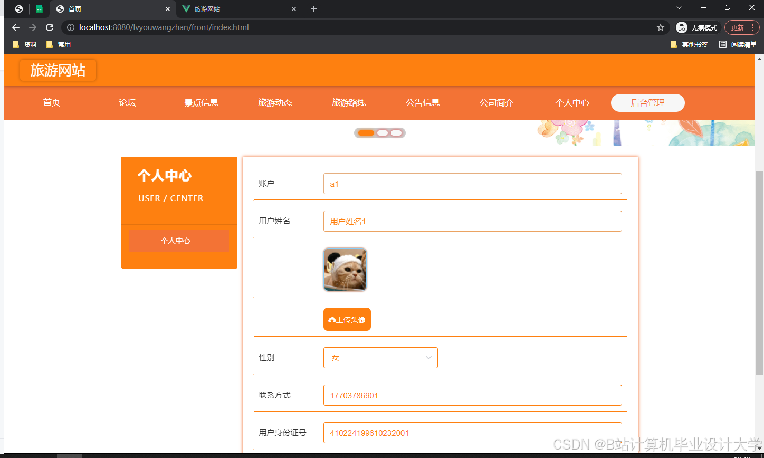Reload the current page
The image size is (764, 458).
pyautogui.click(x=50, y=27)
